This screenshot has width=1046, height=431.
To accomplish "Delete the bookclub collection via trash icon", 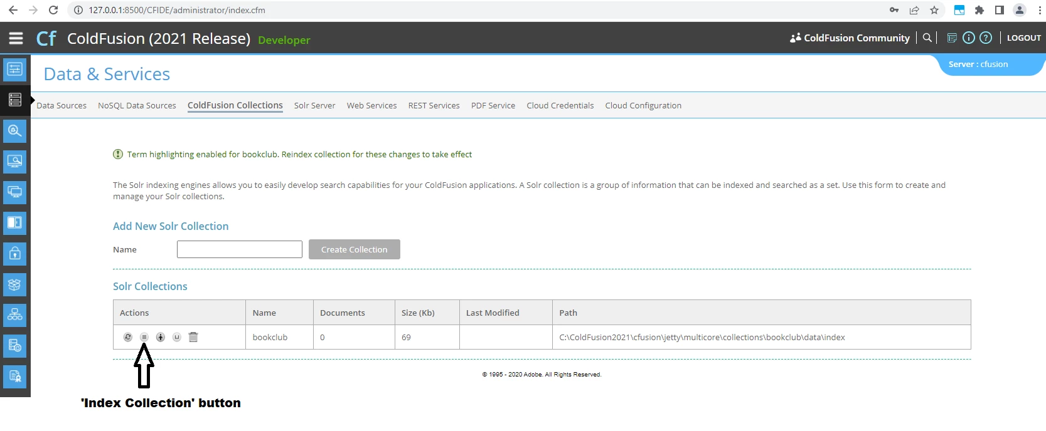I will [193, 337].
